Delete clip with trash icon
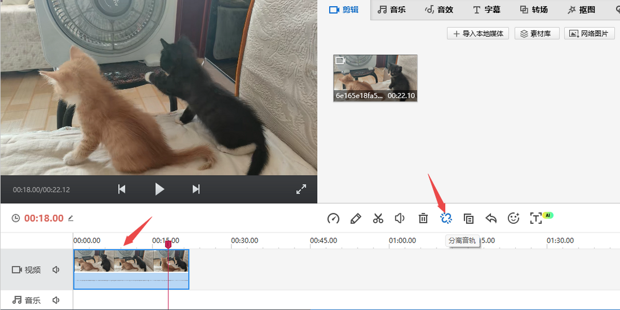 pyautogui.click(x=423, y=219)
